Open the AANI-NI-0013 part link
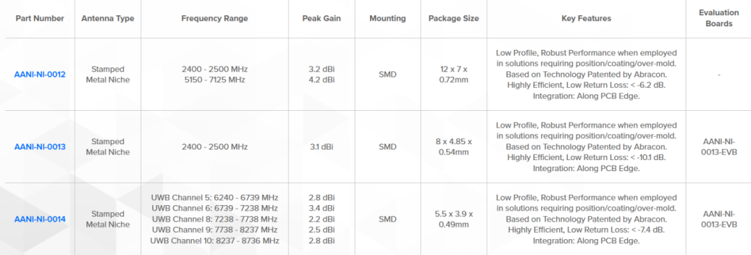Image resolution: width=751 pixels, height=255 pixels. click(x=40, y=147)
